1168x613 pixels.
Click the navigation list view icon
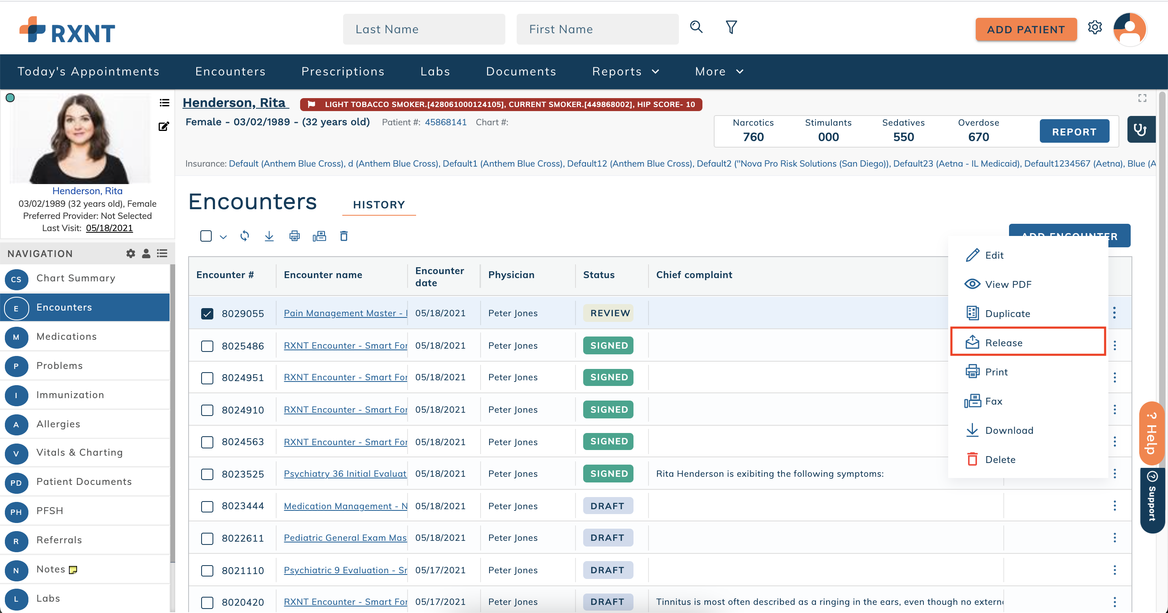coord(162,253)
